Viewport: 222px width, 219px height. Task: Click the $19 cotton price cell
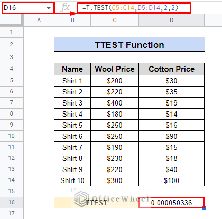tap(172, 103)
